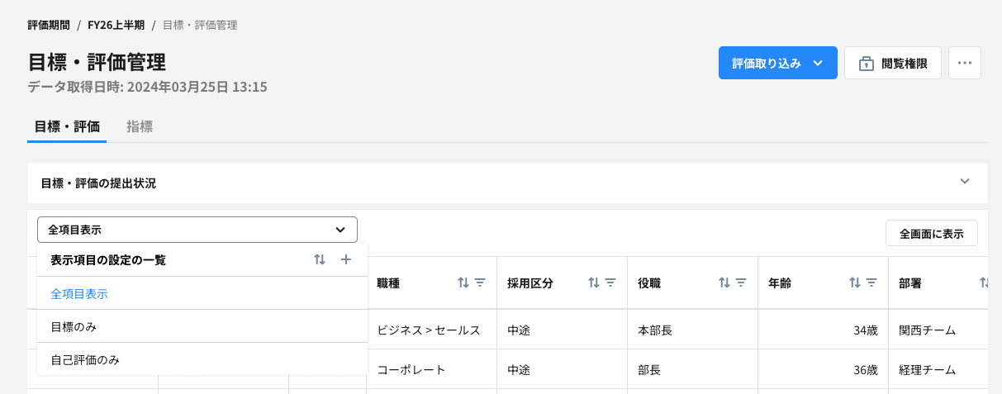Click the 閲覧権限 button
The height and width of the screenshot is (394, 1002).
(892, 63)
